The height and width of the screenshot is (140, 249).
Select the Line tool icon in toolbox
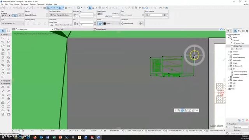pos(9,103)
